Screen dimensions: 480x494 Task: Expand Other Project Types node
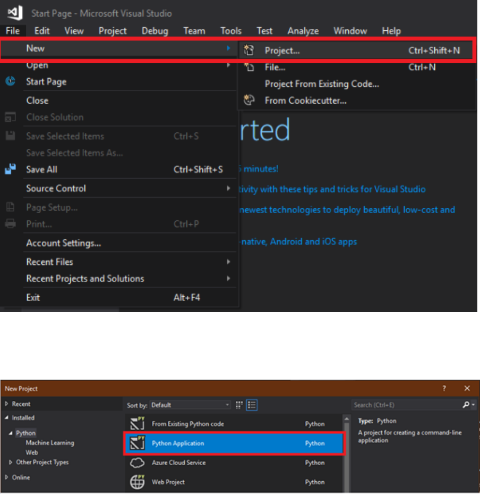click(x=11, y=462)
